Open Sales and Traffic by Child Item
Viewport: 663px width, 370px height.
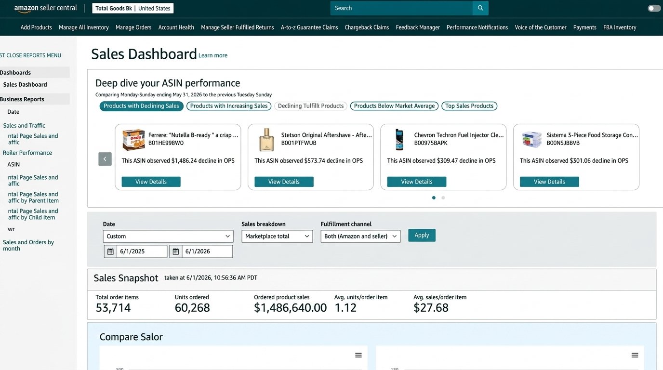click(x=33, y=214)
